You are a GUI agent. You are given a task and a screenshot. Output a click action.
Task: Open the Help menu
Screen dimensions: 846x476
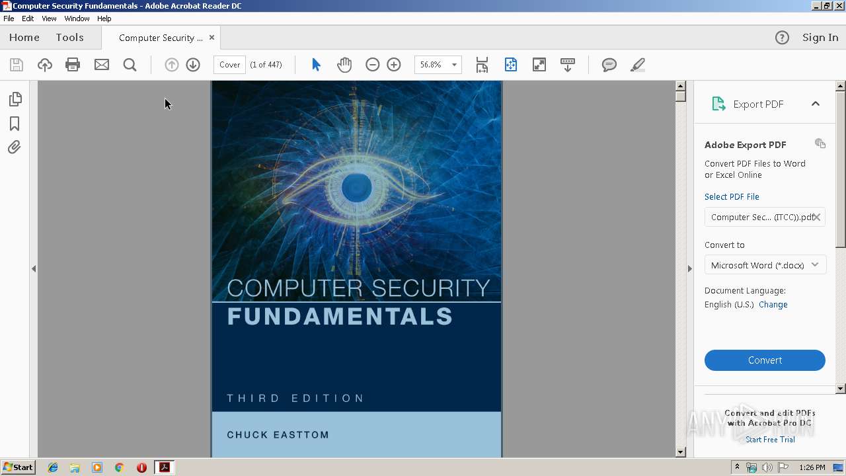(104, 19)
